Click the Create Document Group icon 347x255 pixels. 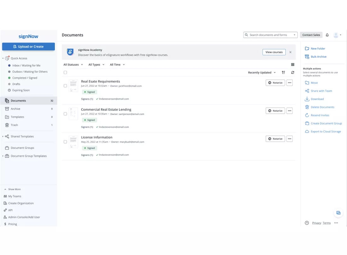(307, 123)
